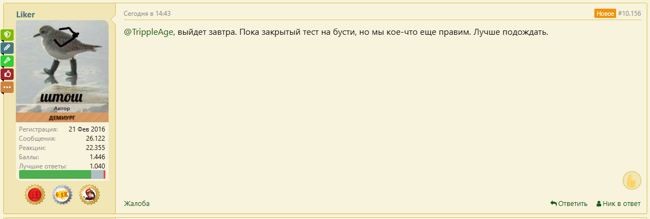Click Ответить to reply to post

[569, 203]
